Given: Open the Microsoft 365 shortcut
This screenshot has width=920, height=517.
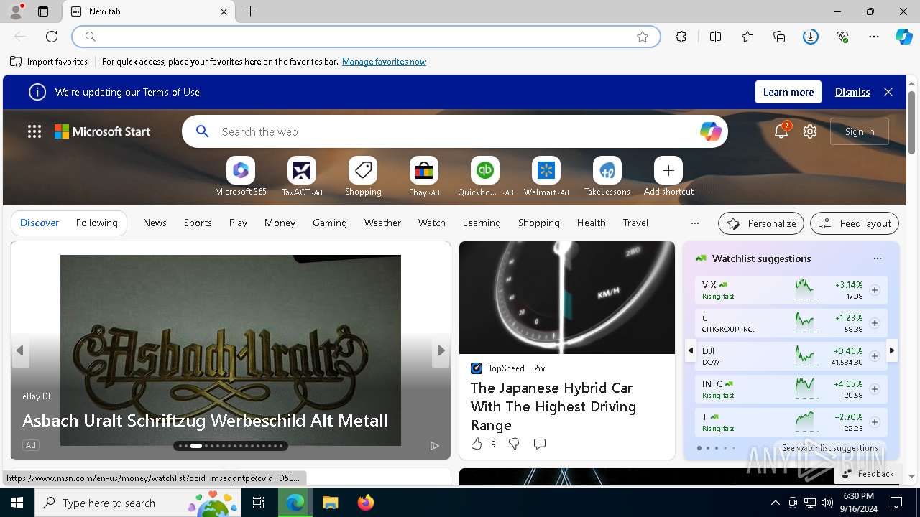Looking at the screenshot, I should pyautogui.click(x=241, y=177).
